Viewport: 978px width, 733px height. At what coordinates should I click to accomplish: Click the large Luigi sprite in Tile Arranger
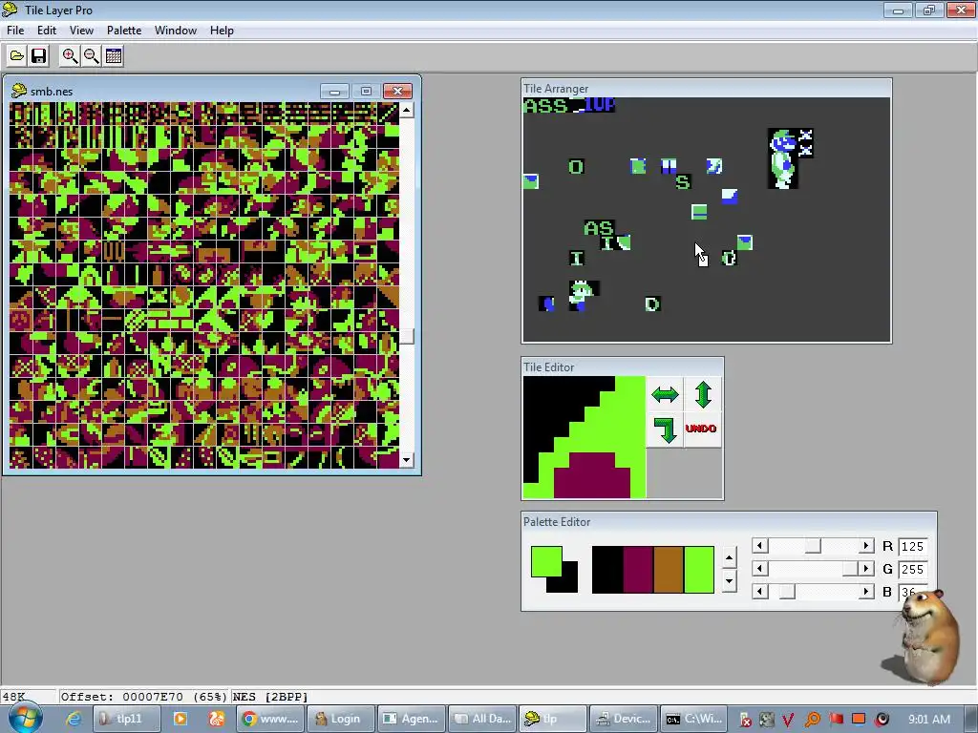(x=783, y=158)
